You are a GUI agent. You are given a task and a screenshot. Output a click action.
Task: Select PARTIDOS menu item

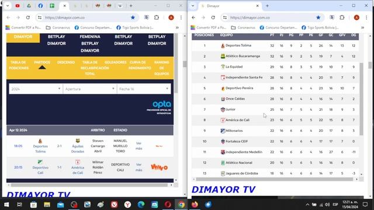(42, 62)
